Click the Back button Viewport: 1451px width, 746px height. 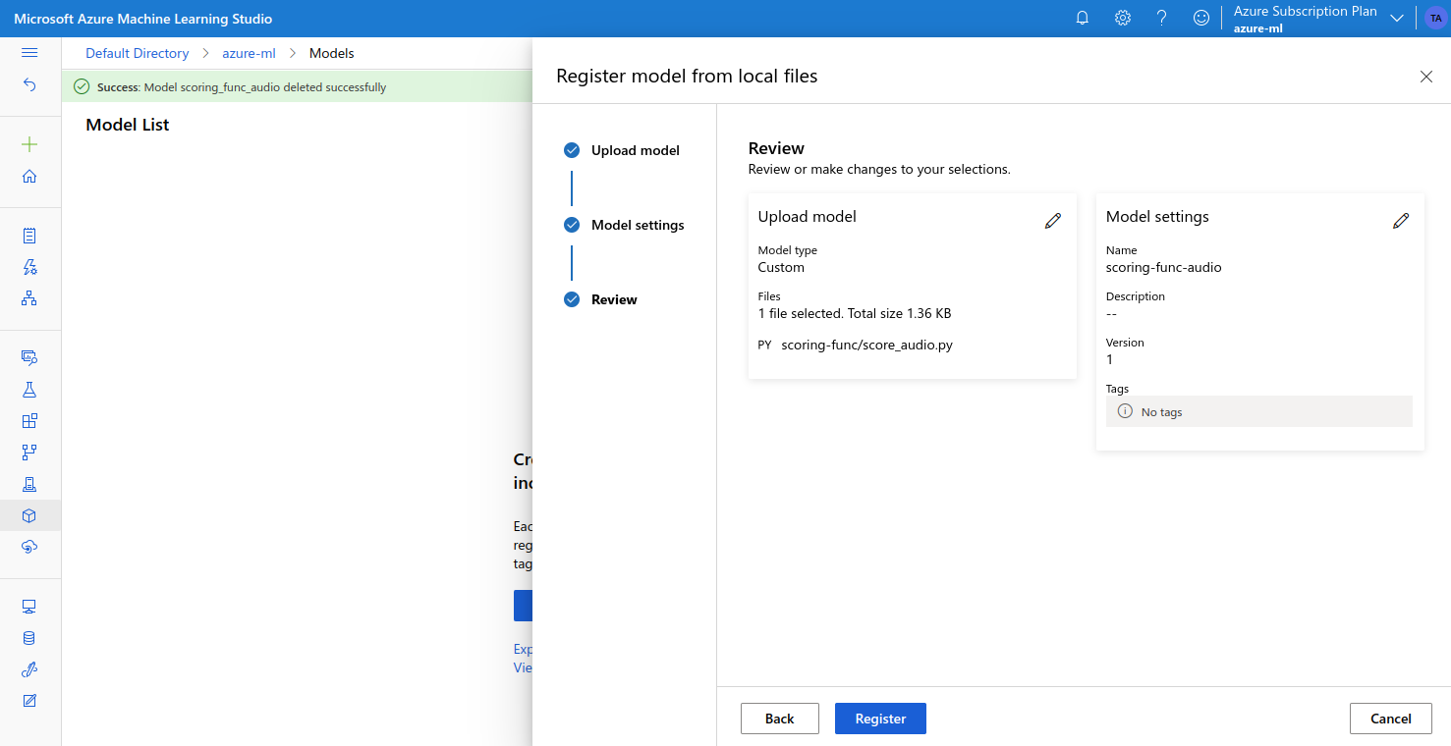(x=779, y=719)
